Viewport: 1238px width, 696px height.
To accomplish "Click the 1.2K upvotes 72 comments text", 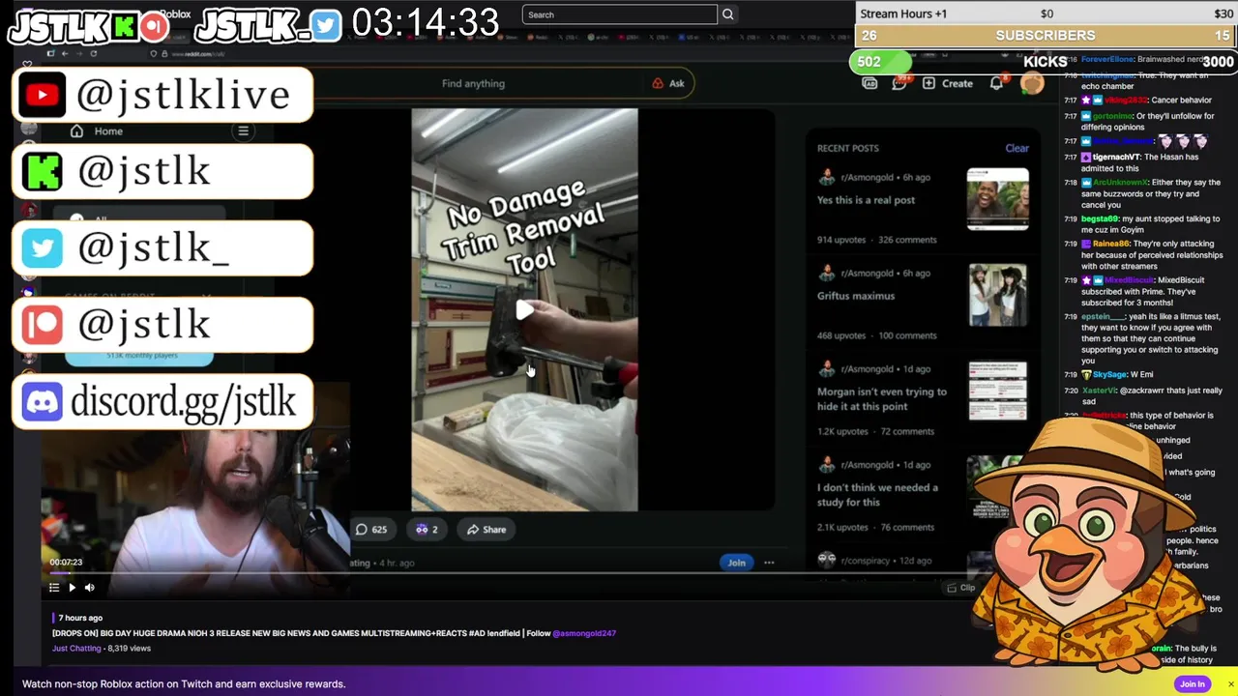I will [x=875, y=431].
